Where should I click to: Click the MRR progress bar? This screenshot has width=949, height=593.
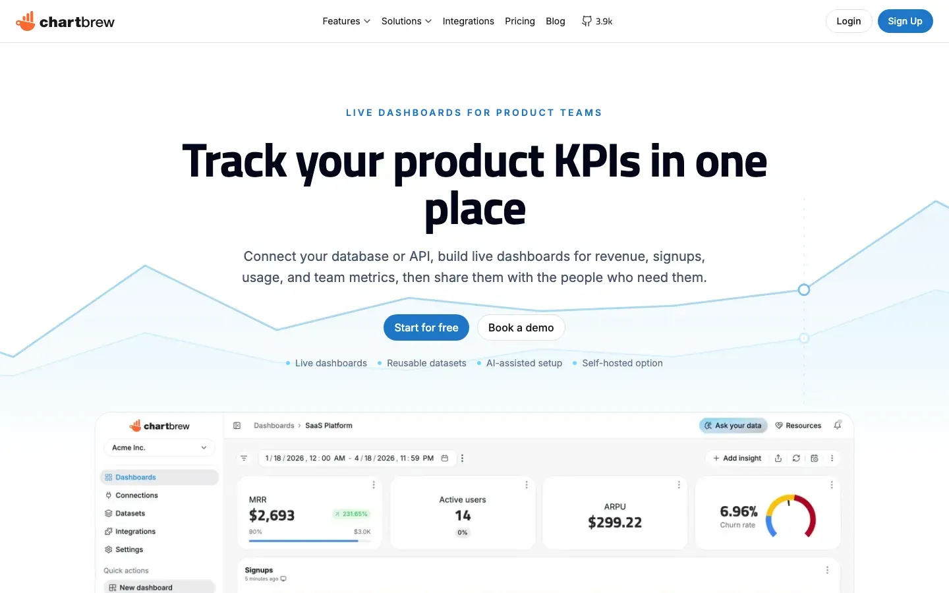[x=310, y=541]
